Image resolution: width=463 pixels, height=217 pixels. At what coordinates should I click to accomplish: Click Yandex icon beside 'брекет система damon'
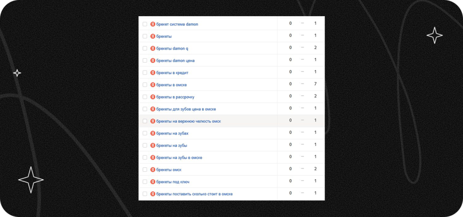coord(152,24)
